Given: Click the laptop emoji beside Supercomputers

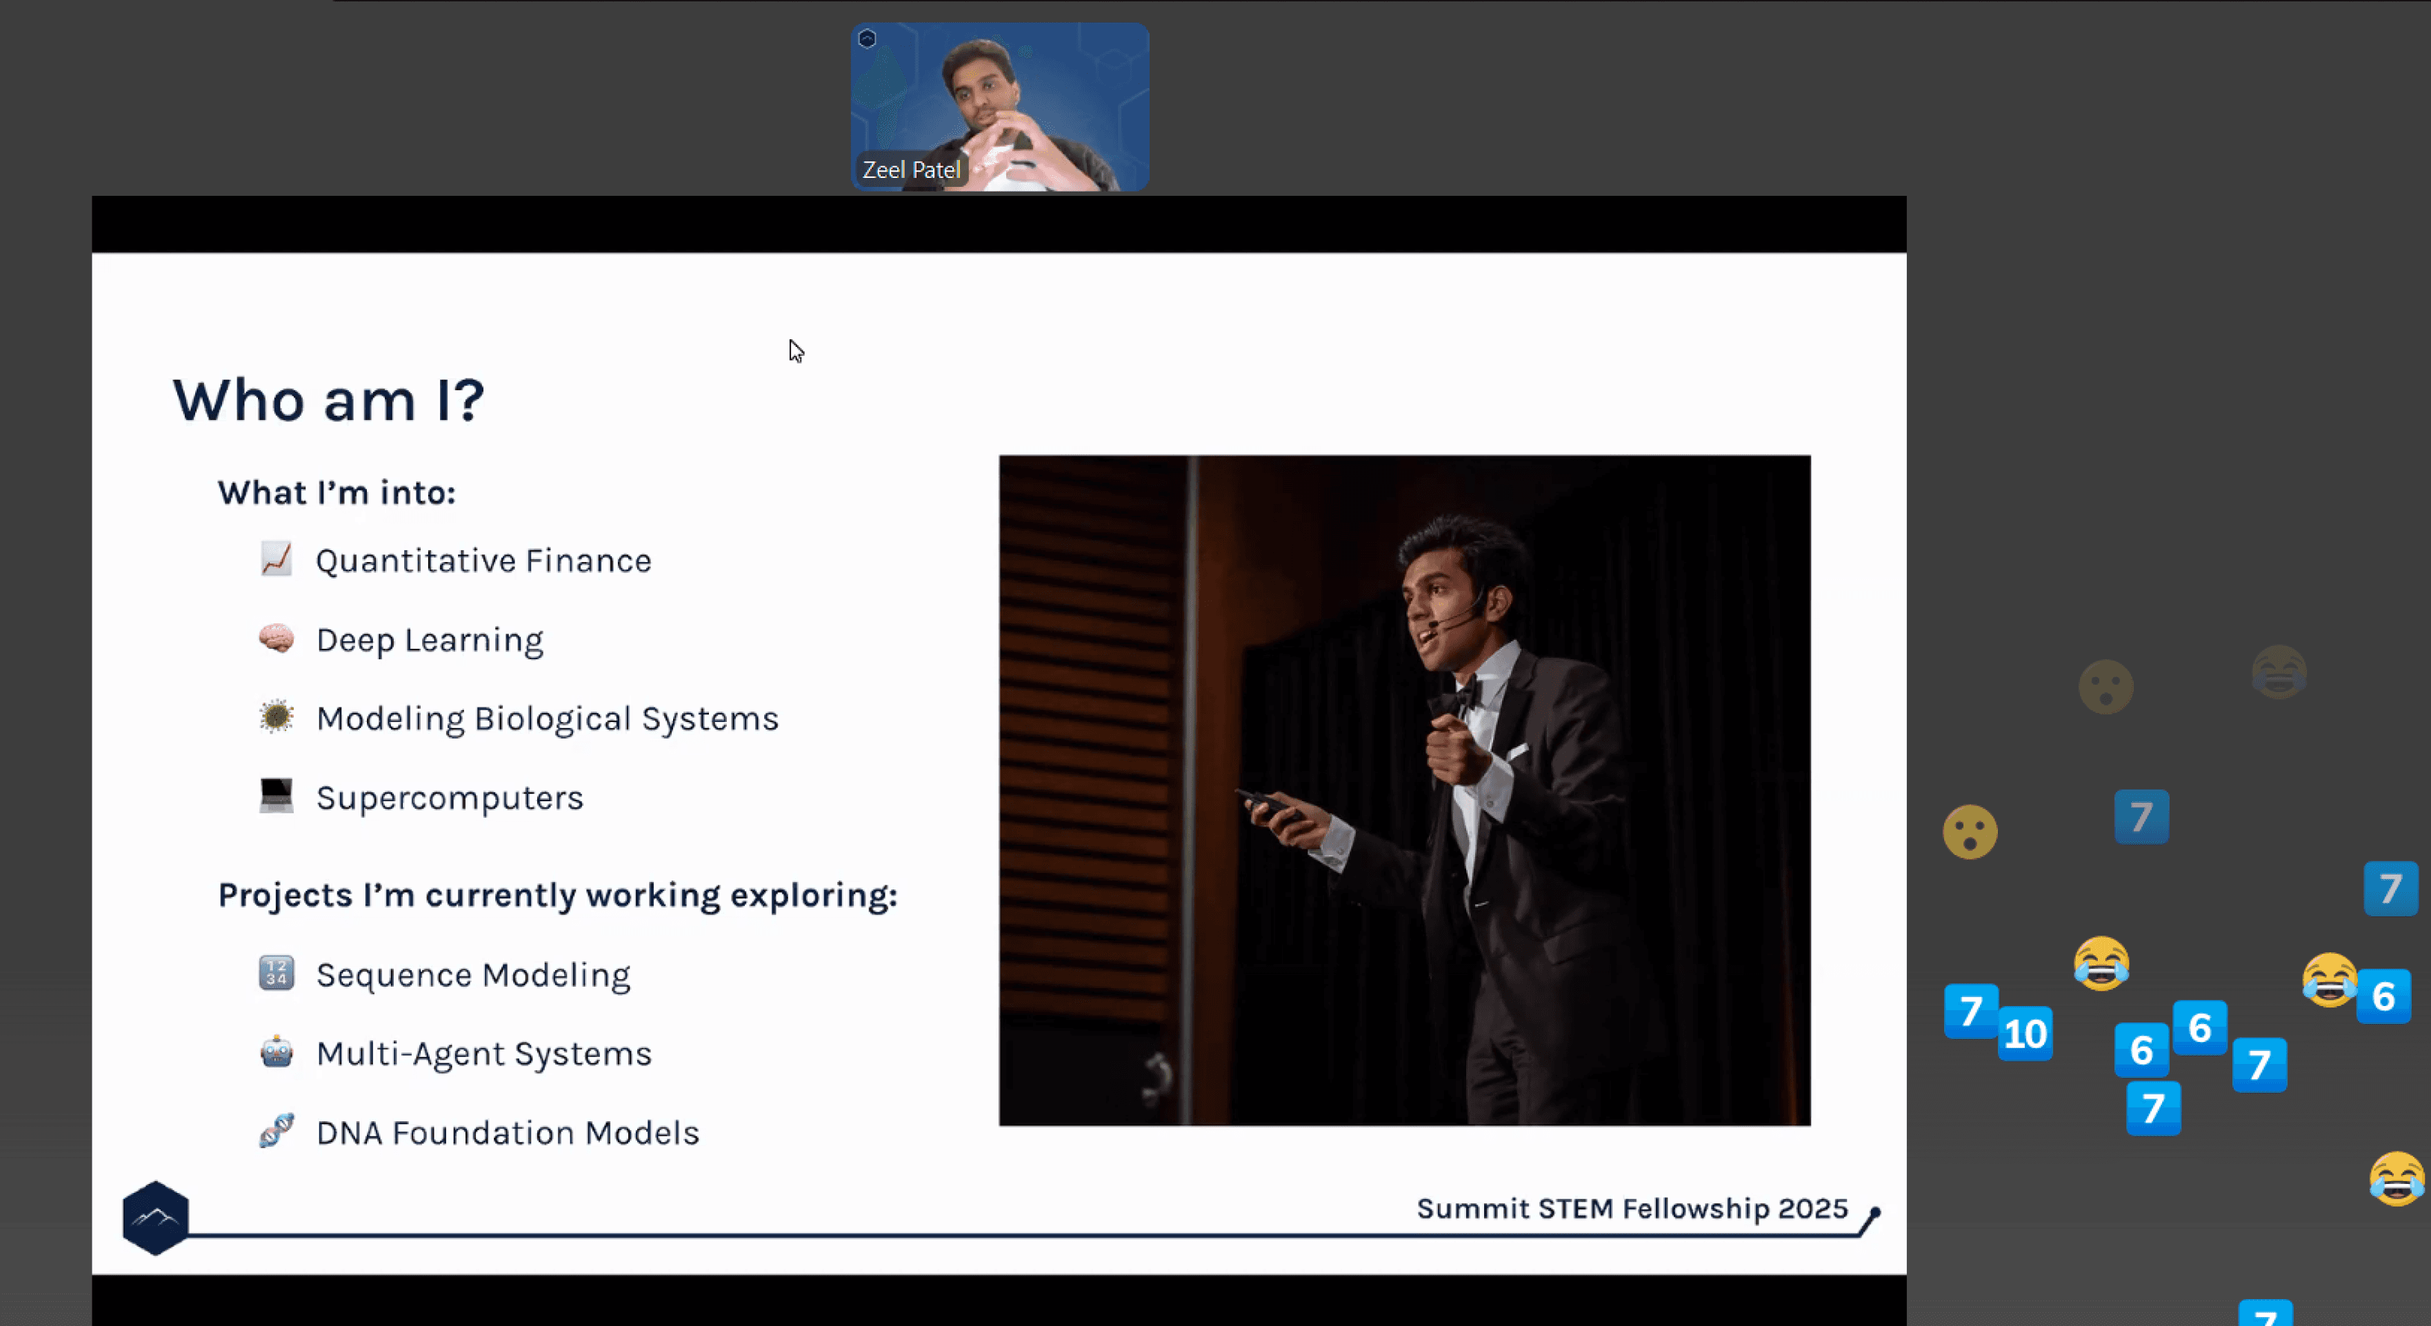Looking at the screenshot, I should pos(277,796).
